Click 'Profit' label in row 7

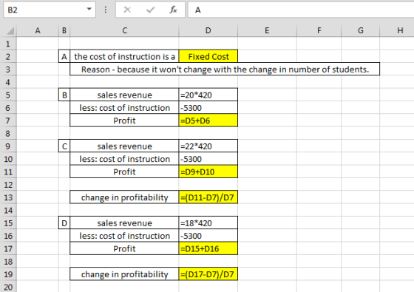(124, 120)
